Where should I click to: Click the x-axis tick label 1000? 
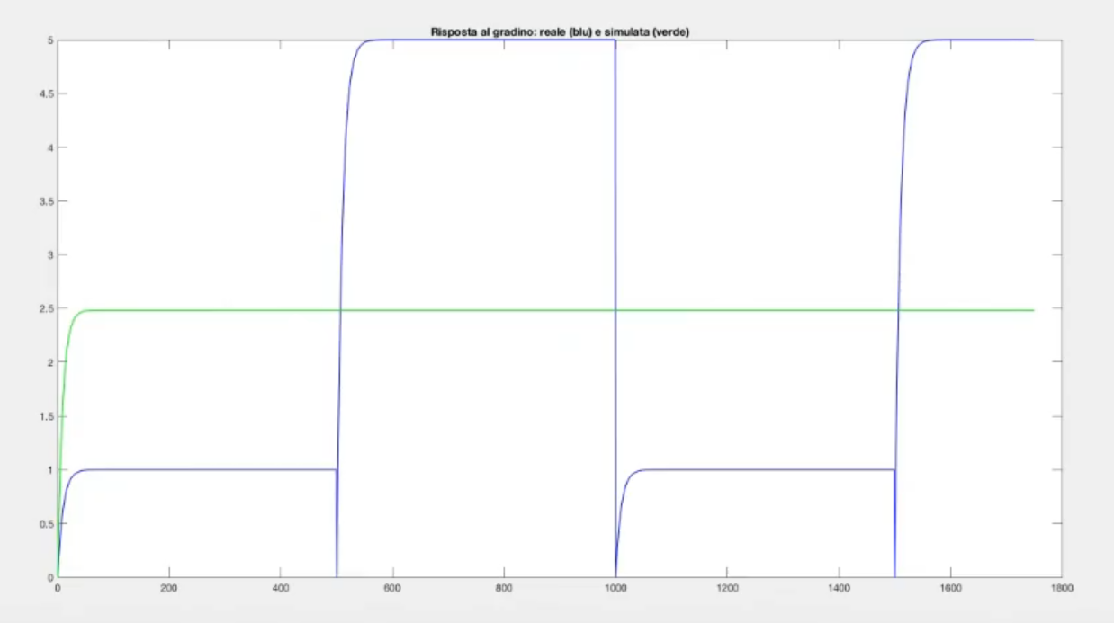click(615, 590)
